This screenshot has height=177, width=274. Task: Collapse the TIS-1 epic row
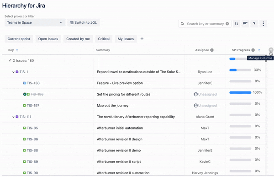coord(13,72)
